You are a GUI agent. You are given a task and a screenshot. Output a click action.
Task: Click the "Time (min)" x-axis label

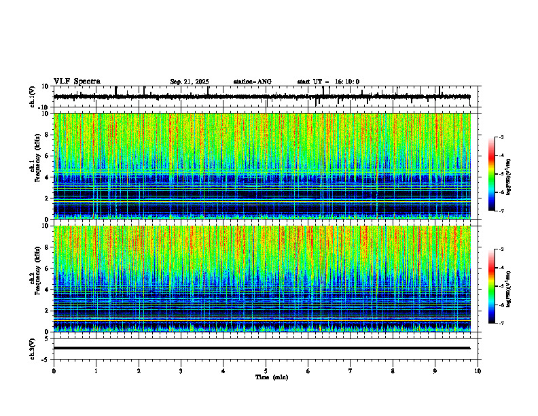272,377
